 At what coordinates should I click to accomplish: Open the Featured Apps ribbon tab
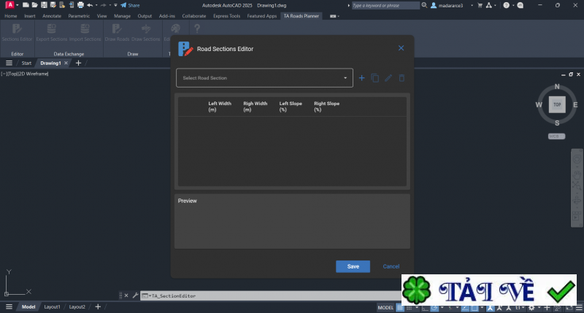tap(262, 16)
